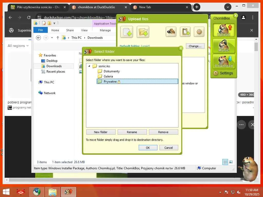
Task: Select the sonic.ko root folder
Action: (x=104, y=66)
